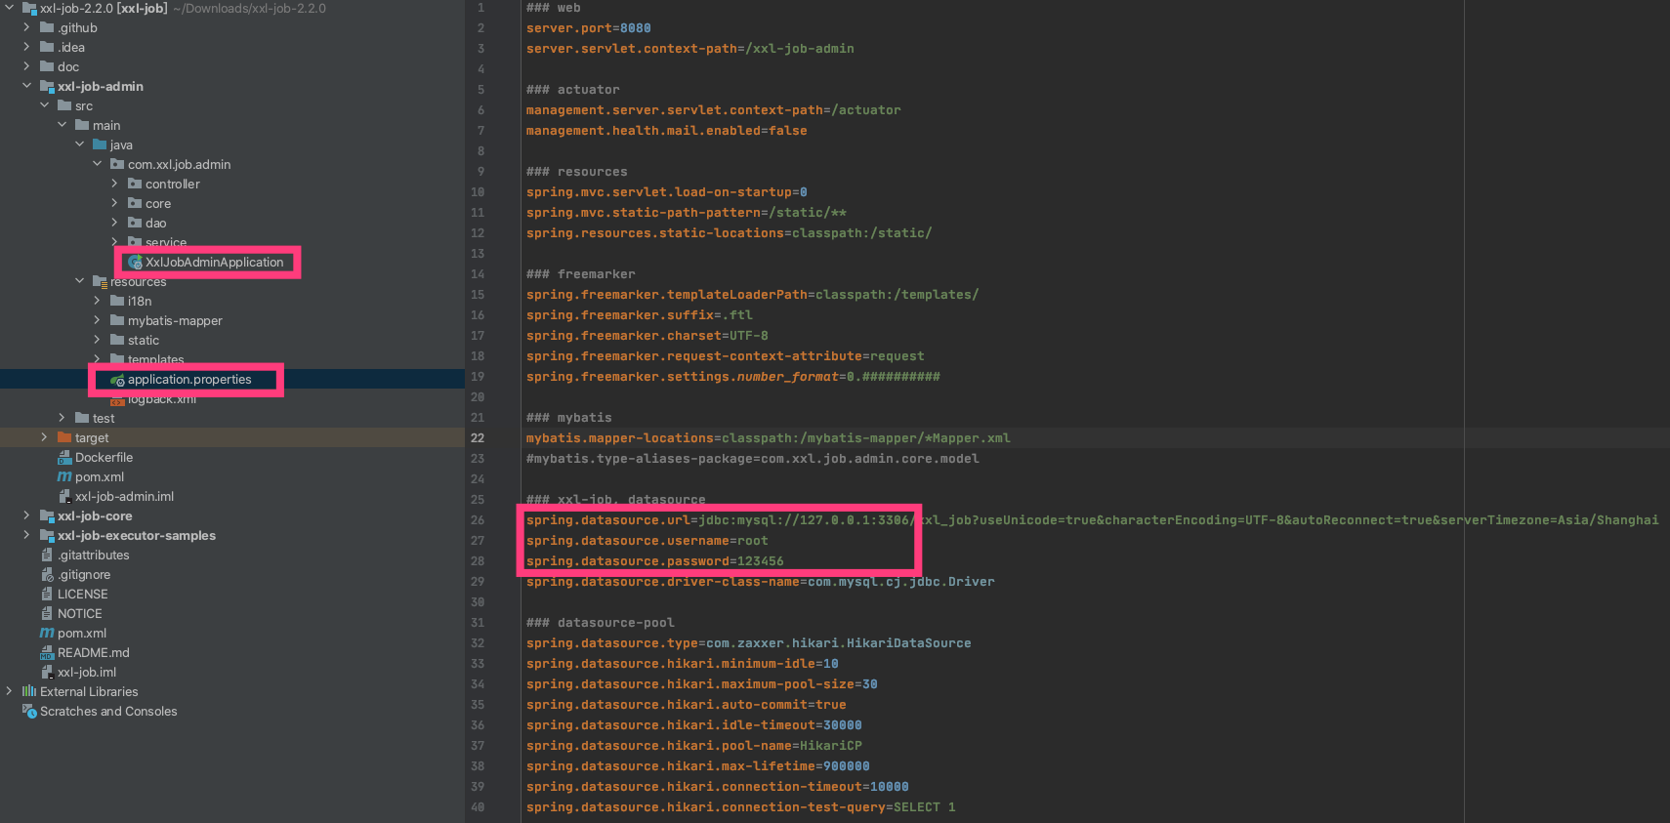Click the 'spring.datasource.username=root' line
This screenshot has height=823, width=1670.
647,541
